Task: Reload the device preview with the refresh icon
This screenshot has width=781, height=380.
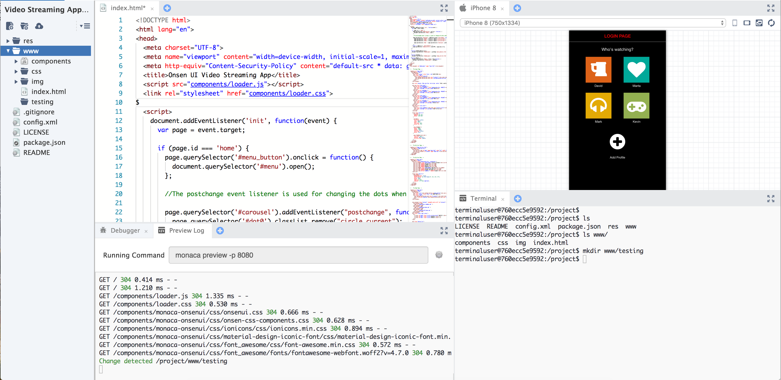Action: coord(772,22)
